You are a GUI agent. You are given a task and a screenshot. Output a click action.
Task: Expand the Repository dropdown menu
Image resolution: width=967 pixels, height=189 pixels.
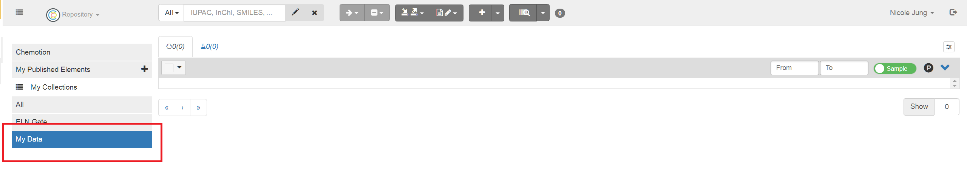pos(80,14)
